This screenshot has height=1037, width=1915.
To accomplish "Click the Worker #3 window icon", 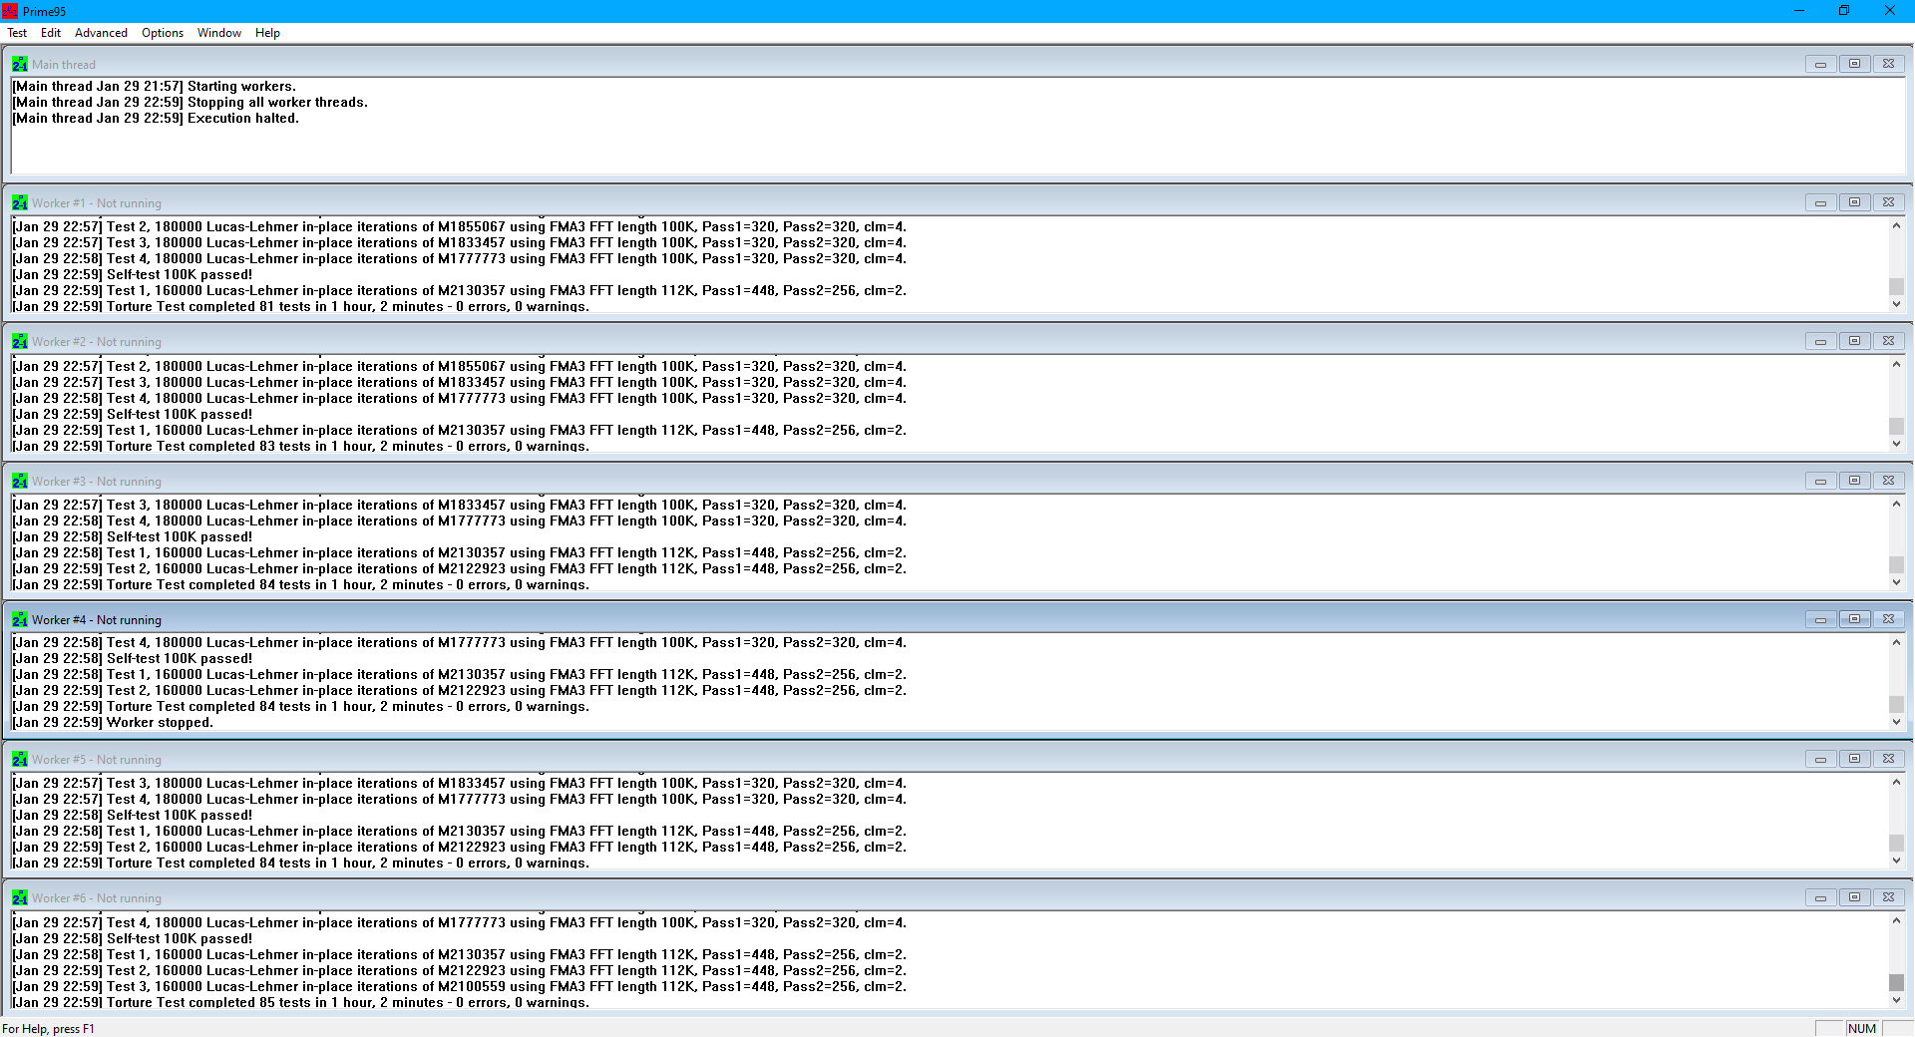I will [20, 481].
